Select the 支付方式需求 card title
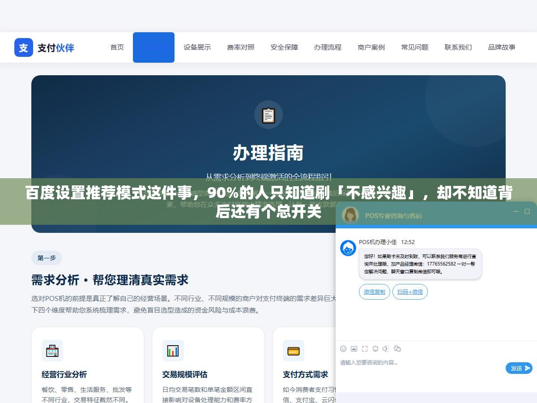Screen dimensions: 537x403 coord(305,374)
